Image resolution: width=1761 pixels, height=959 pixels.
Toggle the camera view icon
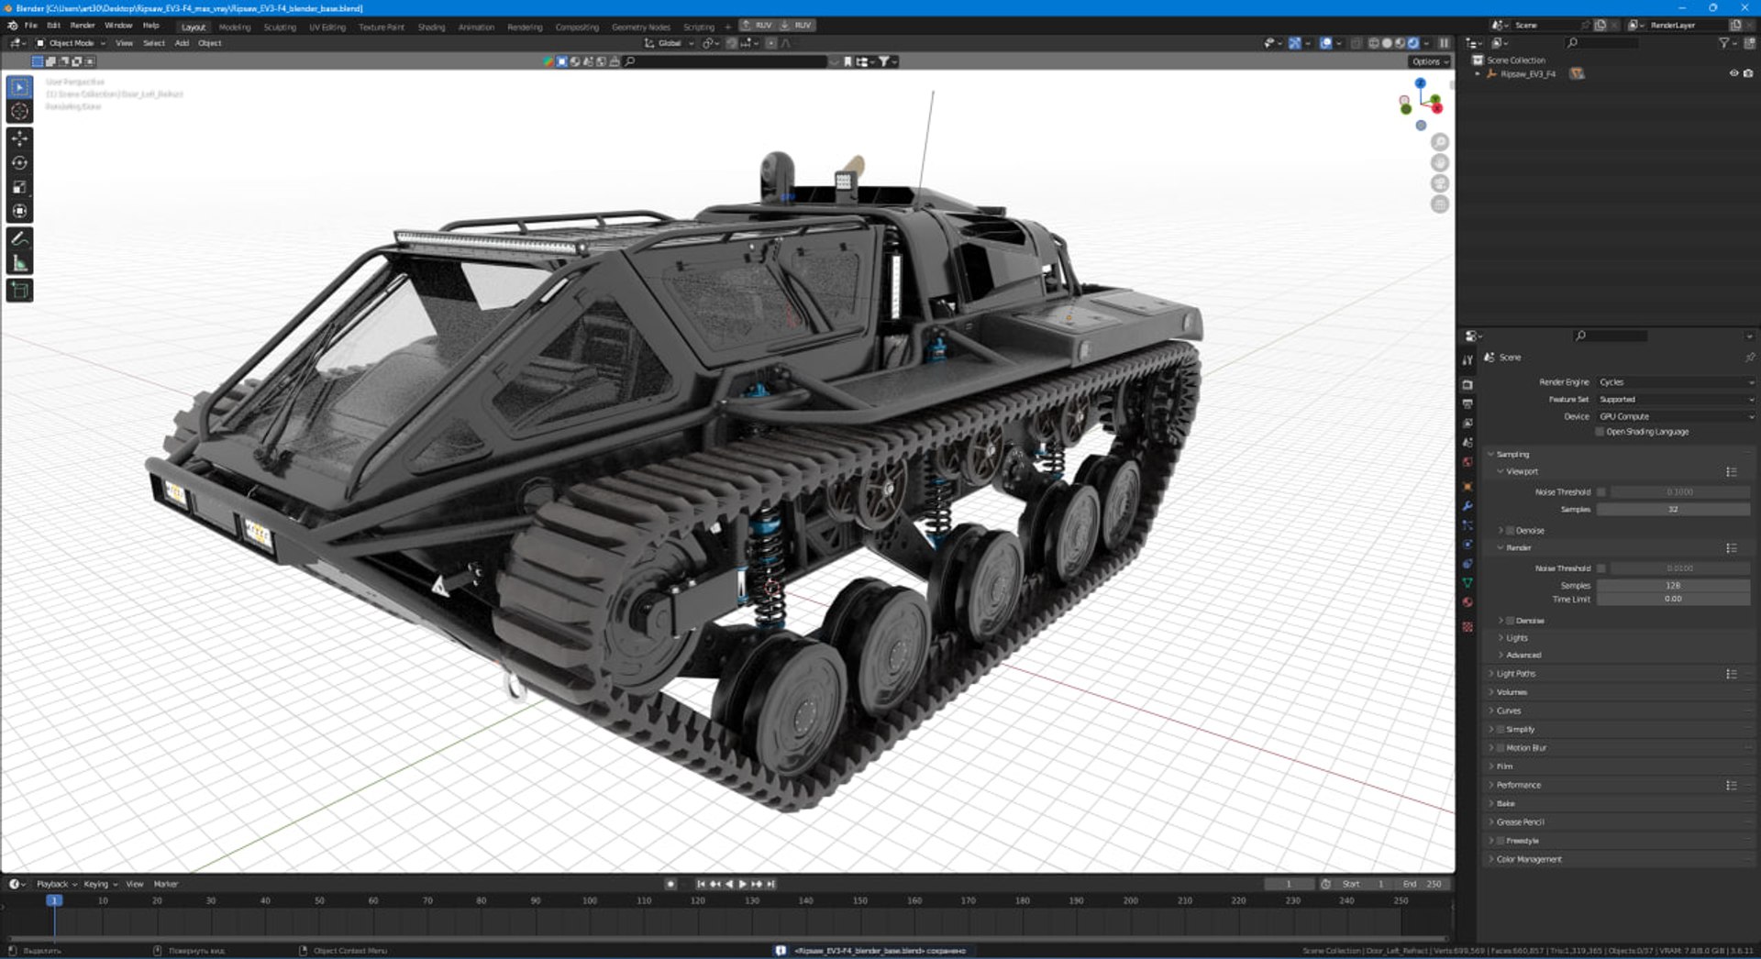pos(1440,183)
